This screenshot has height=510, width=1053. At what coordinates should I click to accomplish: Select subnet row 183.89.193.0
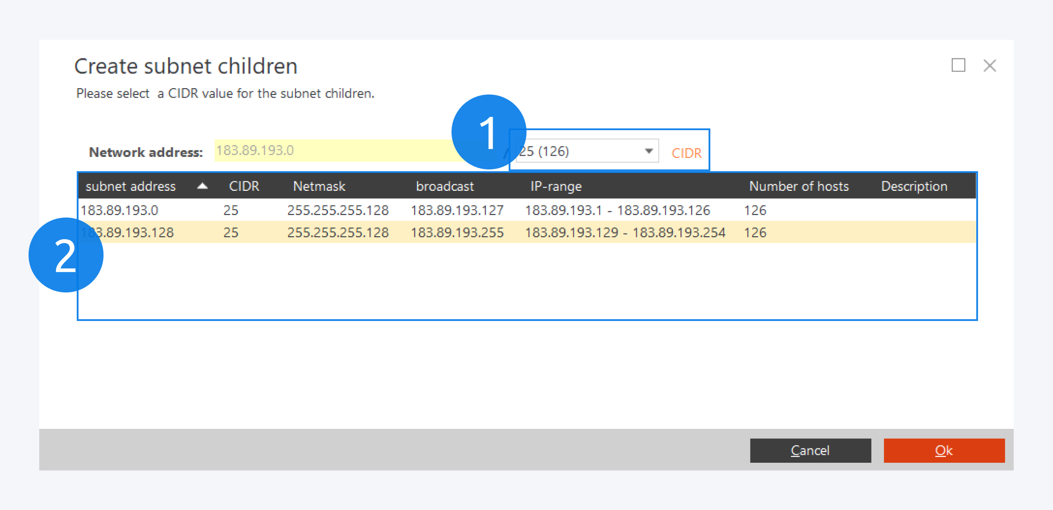pos(120,210)
